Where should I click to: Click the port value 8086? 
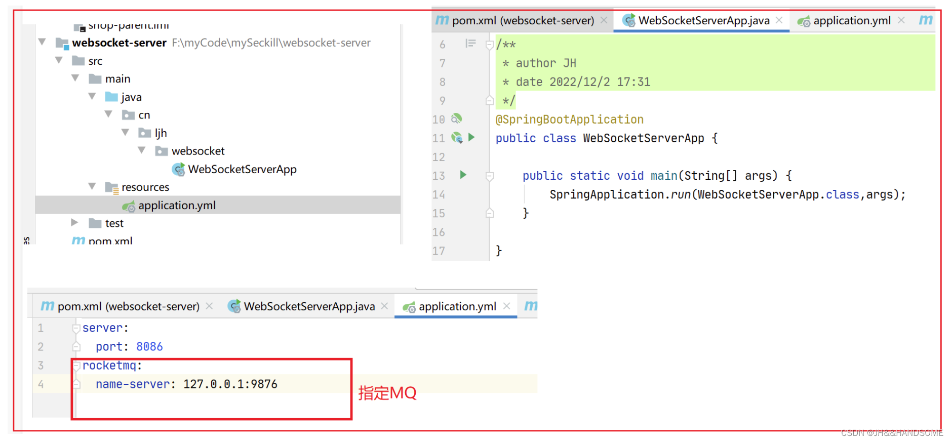(x=149, y=347)
